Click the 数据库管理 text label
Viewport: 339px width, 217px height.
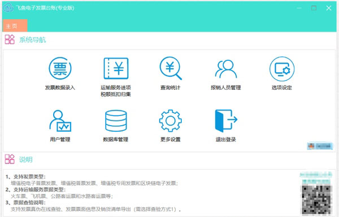tap(116, 140)
